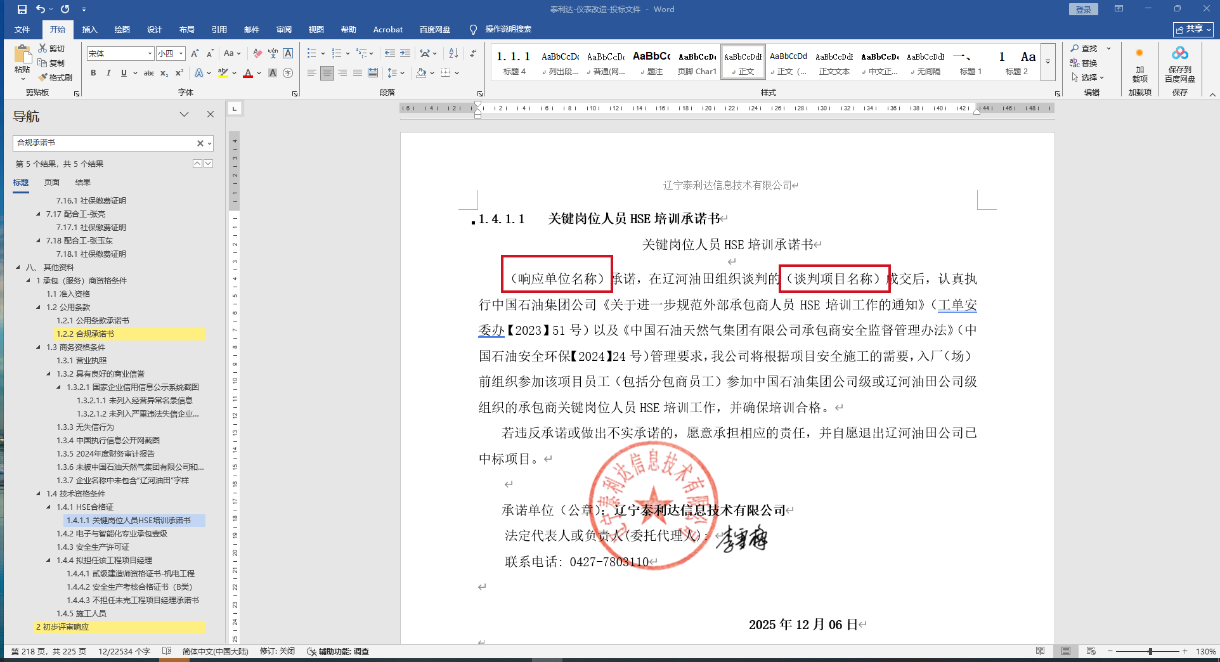Open the 结果 tab in navigation pane
This screenshot has height=662, width=1220.
[x=83, y=183]
